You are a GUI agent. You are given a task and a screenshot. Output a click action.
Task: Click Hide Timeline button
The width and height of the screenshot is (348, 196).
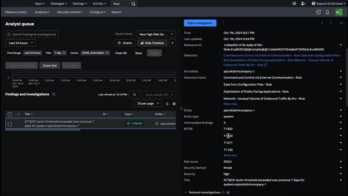click(x=152, y=43)
